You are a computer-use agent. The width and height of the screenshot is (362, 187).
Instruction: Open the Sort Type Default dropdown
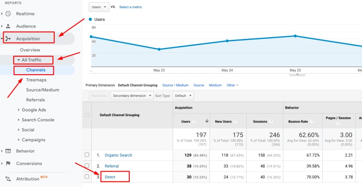tap(183, 96)
